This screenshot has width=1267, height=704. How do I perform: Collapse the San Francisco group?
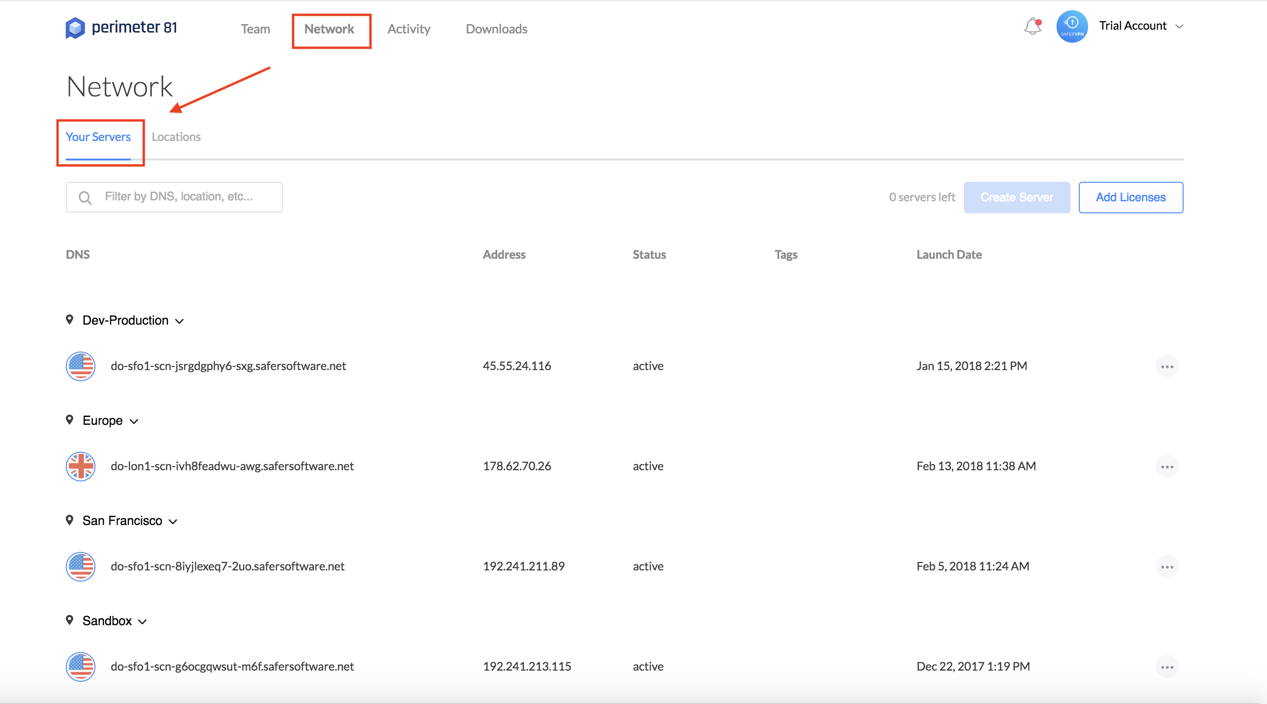tap(173, 521)
